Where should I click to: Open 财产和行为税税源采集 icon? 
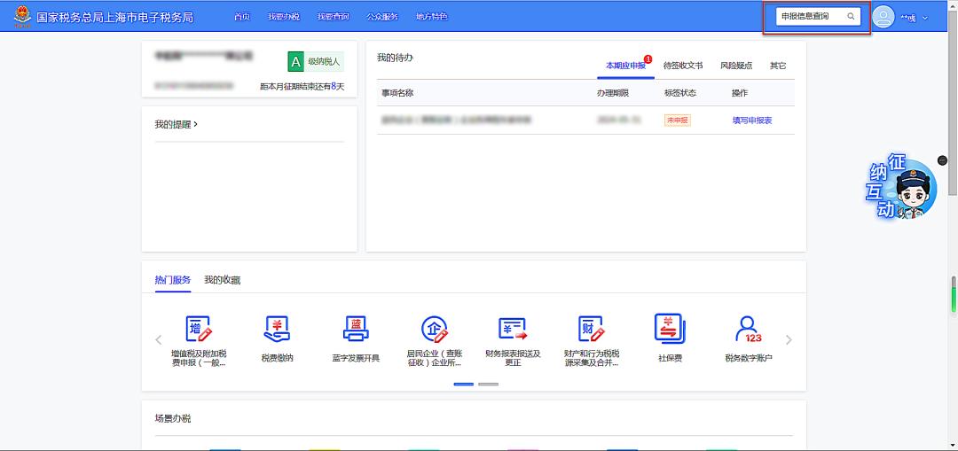[x=591, y=330]
